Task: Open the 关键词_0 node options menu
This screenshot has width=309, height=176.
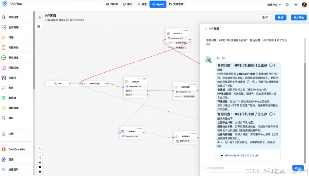Action: pos(141,131)
